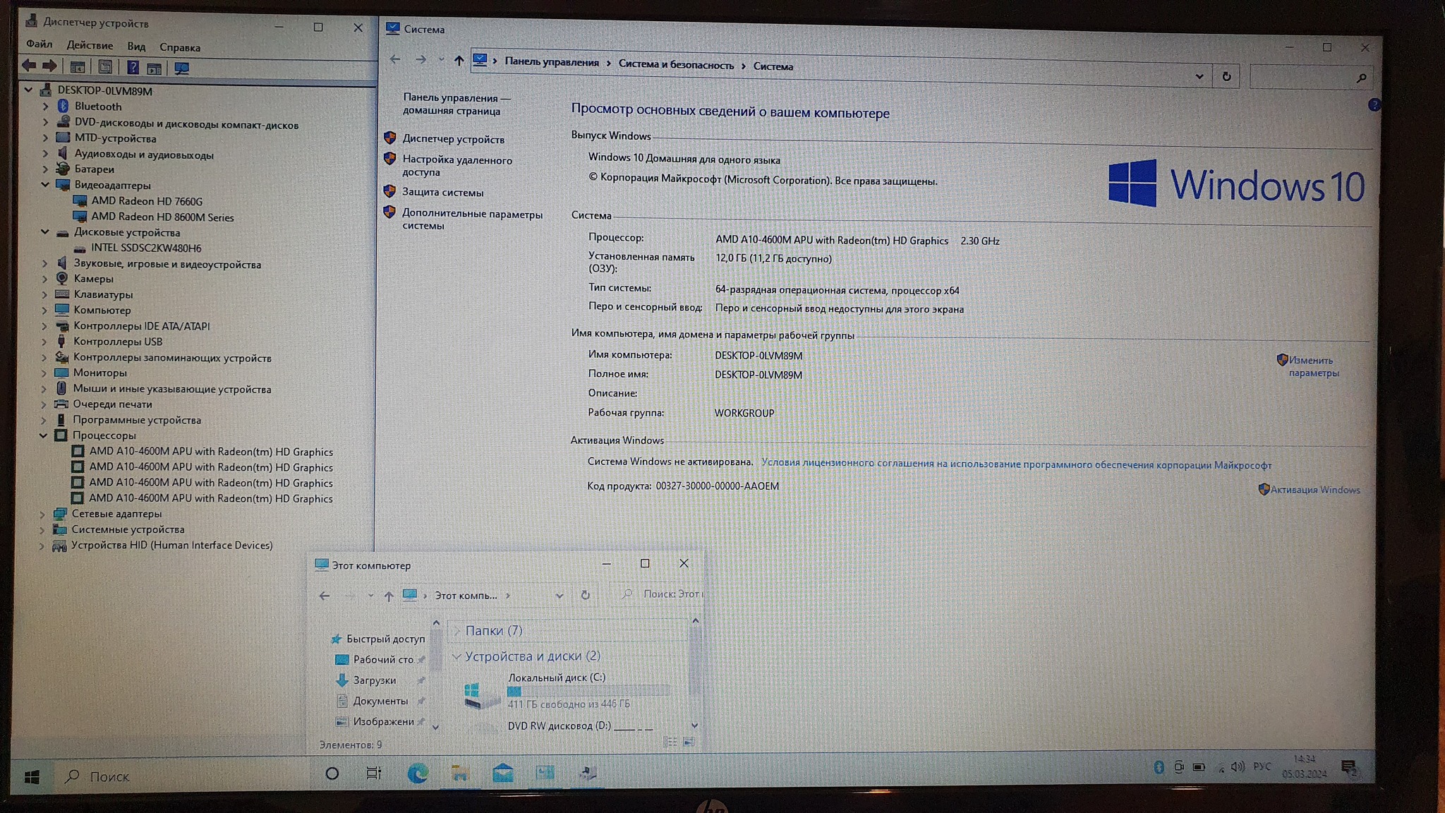Open Microsoft Edge from the taskbar

(417, 774)
